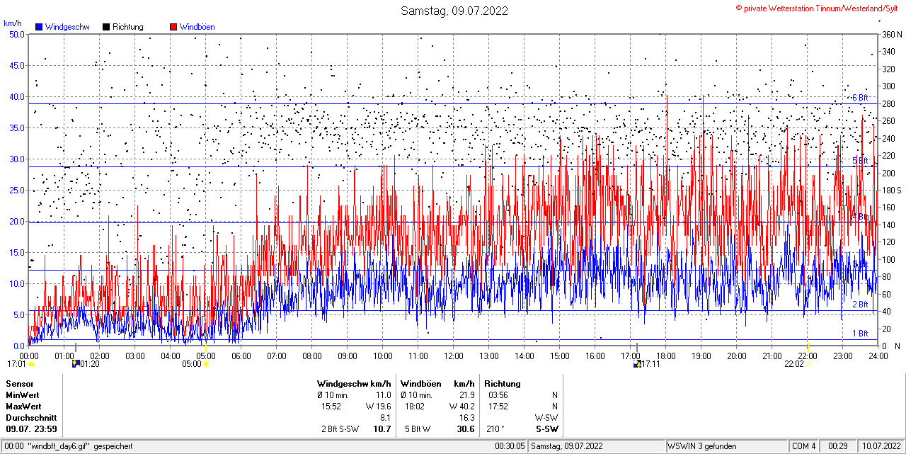This screenshot has width=906, height=454.
Task: Click the 2 Bft S-SW reading
Action: pyautogui.click(x=340, y=429)
